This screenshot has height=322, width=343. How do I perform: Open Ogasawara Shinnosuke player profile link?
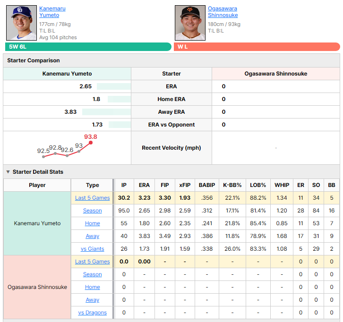[223, 12]
